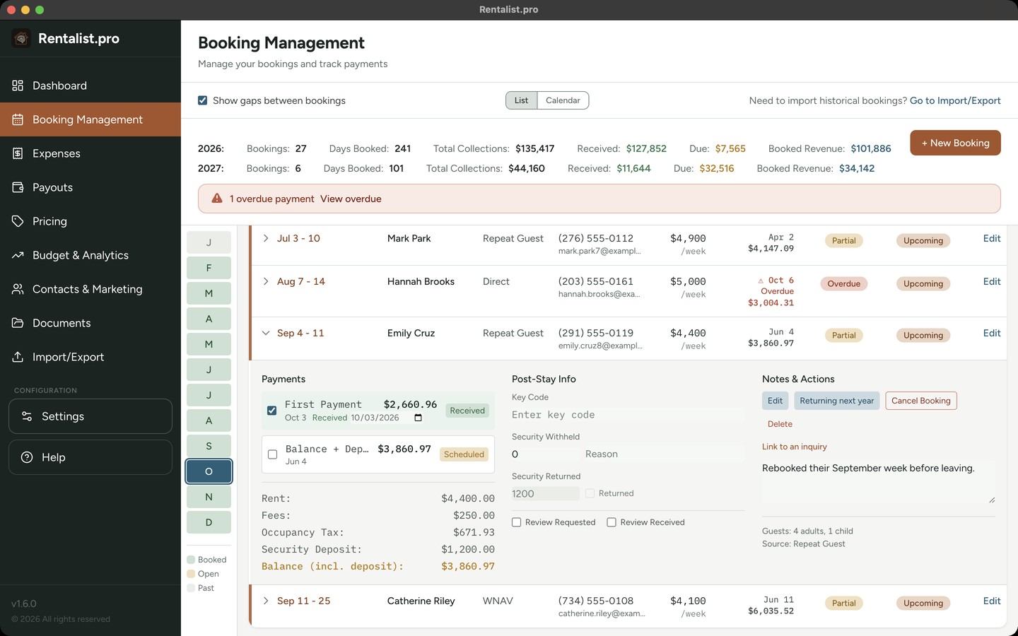
Task: Click Link to an inquiry
Action: (x=794, y=447)
